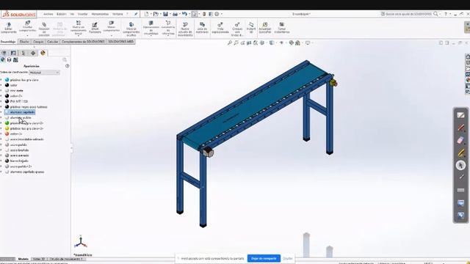The image size is (470, 264).
Task: Select the round pointer tool in annotation bar
Action: [x=460, y=165]
